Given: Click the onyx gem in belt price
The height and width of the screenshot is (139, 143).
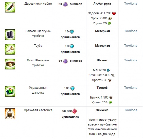Looking at the screenshot, I should click(65, 61).
